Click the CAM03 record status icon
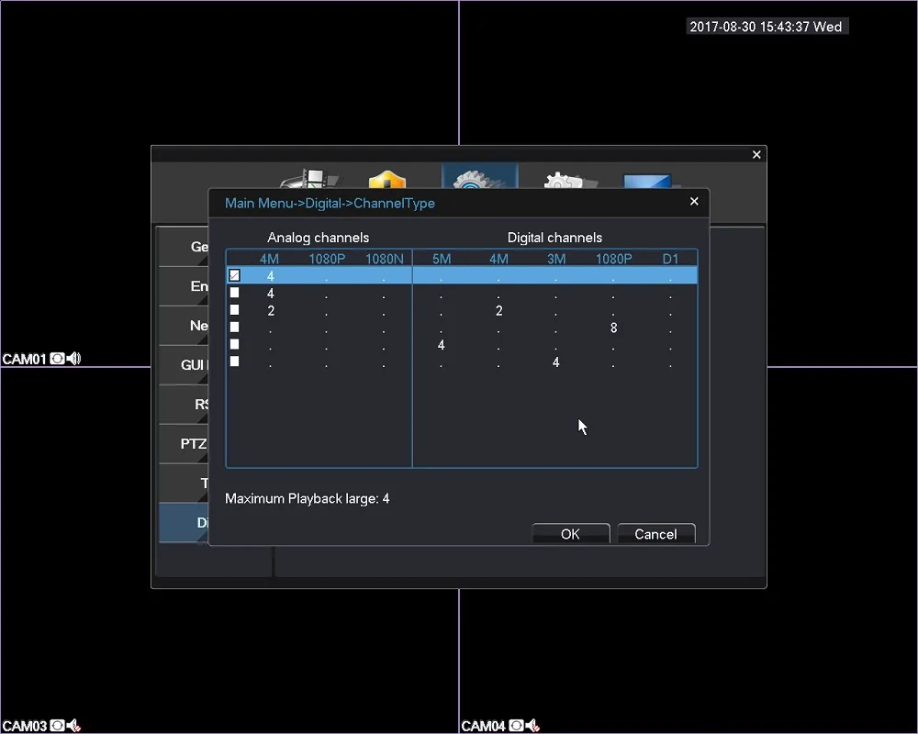The width and height of the screenshot is (918, 734). [57, 726]
